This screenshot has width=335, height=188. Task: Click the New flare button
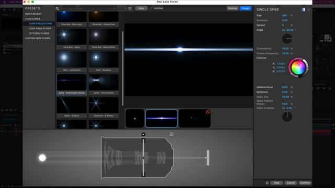tap(141, 8)
